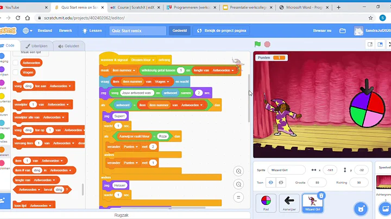Switch to the Uiterlijken tab

(x=36, y=46)
